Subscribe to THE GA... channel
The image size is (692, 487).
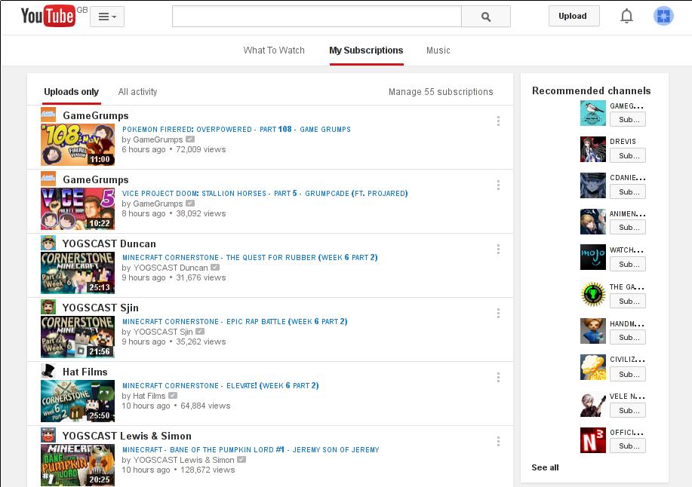click(628, 301)
